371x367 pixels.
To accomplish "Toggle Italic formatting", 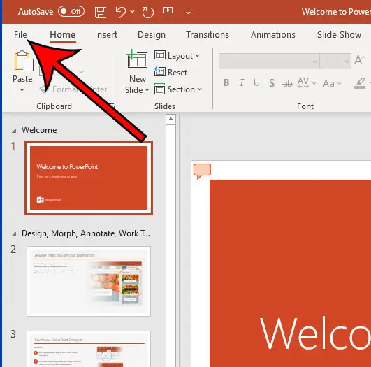I will pyautogui.click(x=241, y=83).
